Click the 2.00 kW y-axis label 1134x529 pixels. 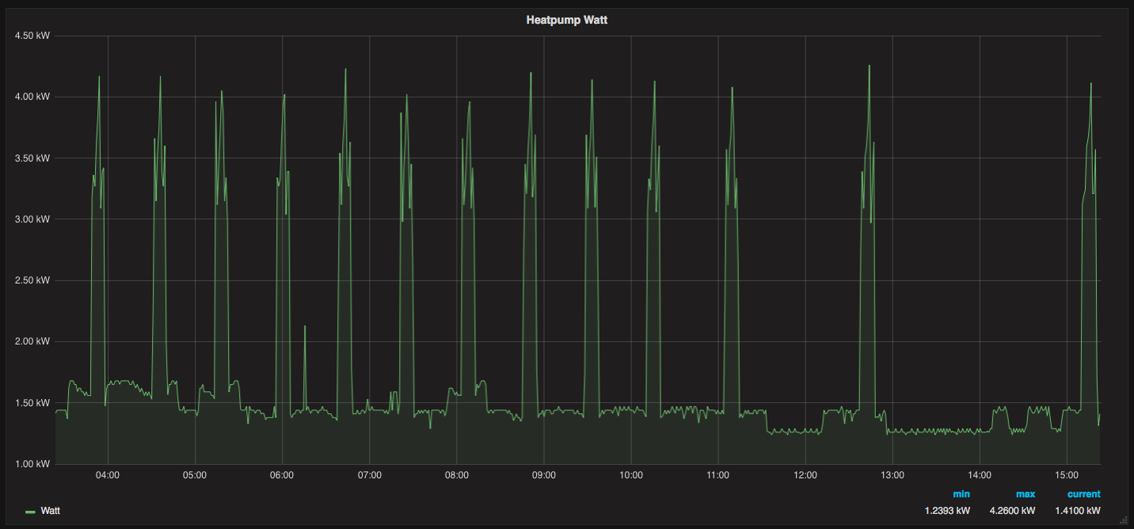[x=32, y=342]
